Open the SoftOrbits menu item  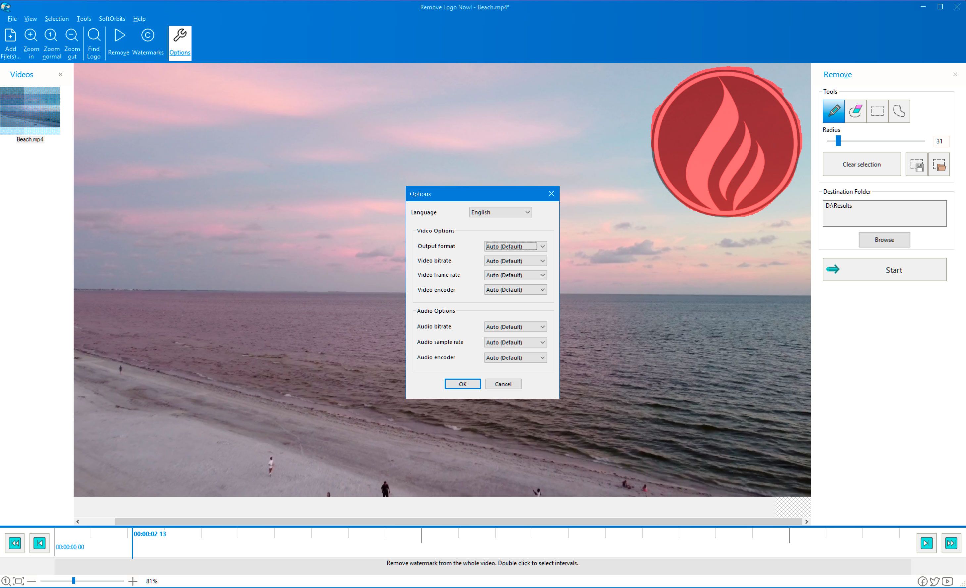tap(112, 19)
